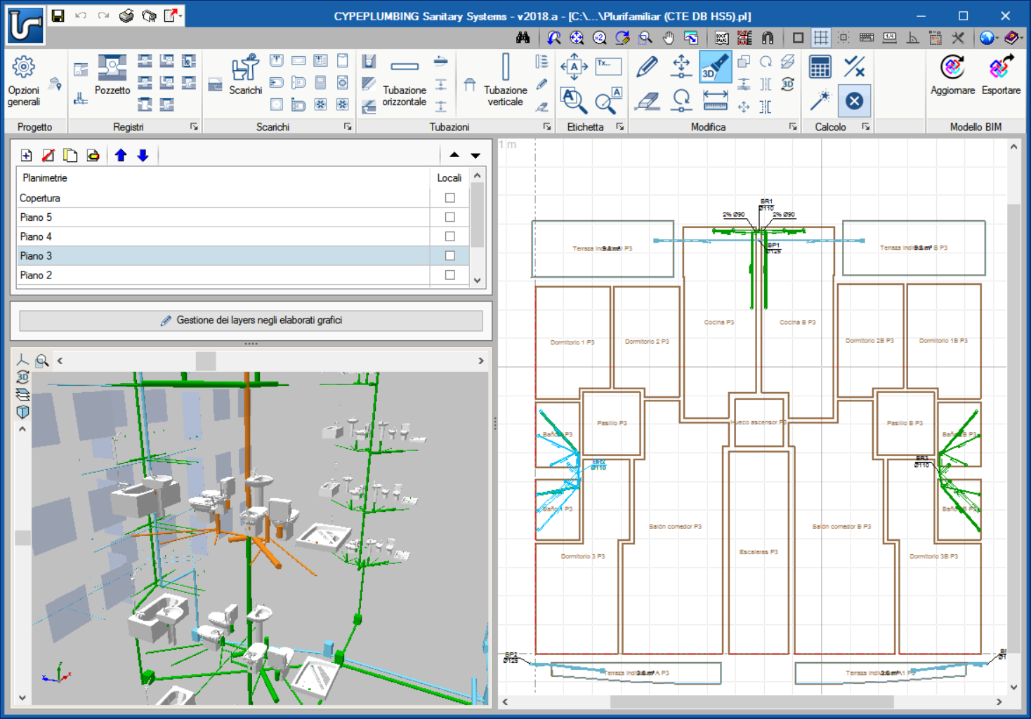Open Opzioni generali gear settings
The height and width of the screenshot is (719, 1031).
click(x=24, y=82)
